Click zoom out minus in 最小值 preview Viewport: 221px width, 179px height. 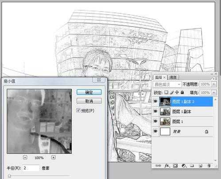tap(25, 157)
